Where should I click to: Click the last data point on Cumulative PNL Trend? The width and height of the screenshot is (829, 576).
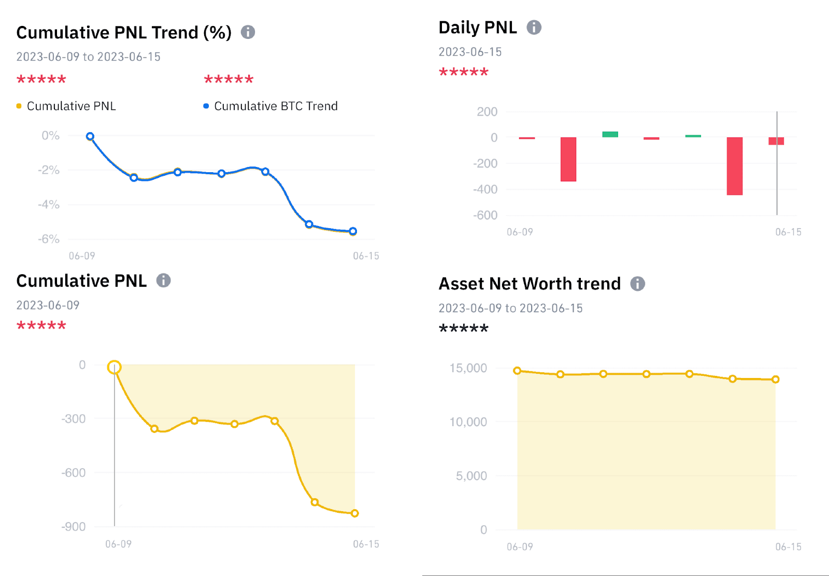(x=353, y=231)
